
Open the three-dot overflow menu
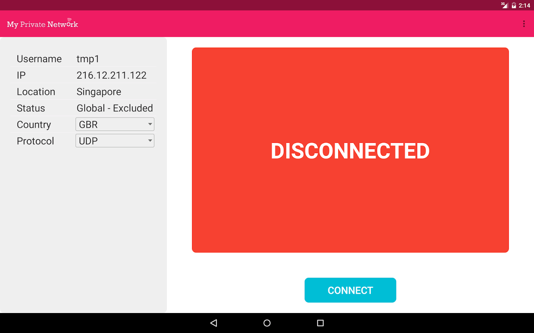pos(524,24)
